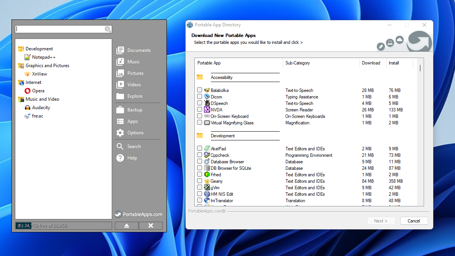Viewport: 455px width, 256px height.
Task: Open the Options gear menu
Action: tap(135, 133)
